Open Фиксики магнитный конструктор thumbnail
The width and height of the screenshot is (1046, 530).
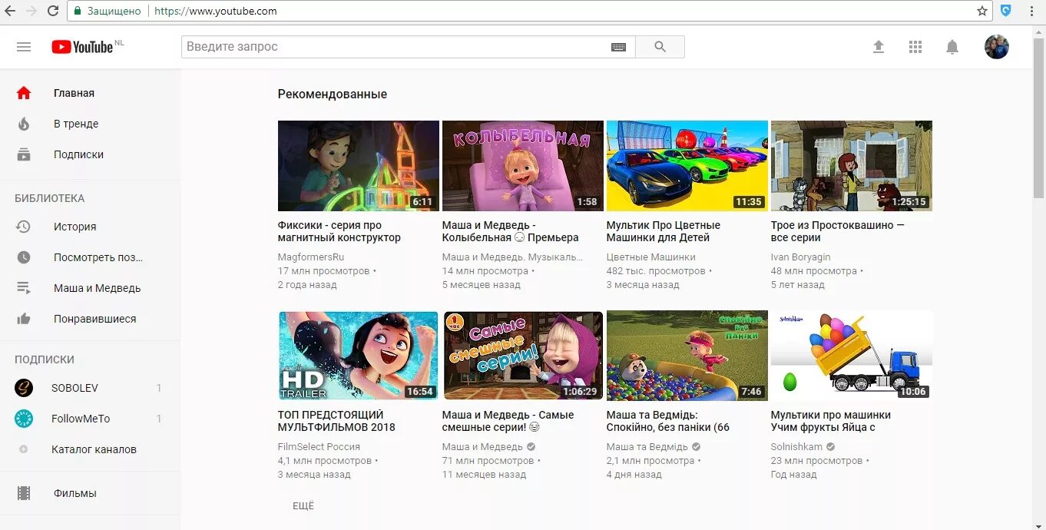359,166
